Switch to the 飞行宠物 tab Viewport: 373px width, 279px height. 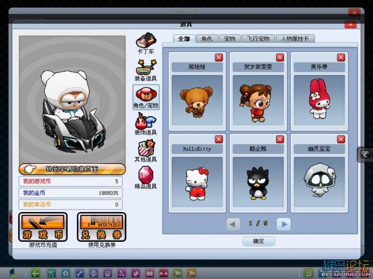click(x=258, y=39)
